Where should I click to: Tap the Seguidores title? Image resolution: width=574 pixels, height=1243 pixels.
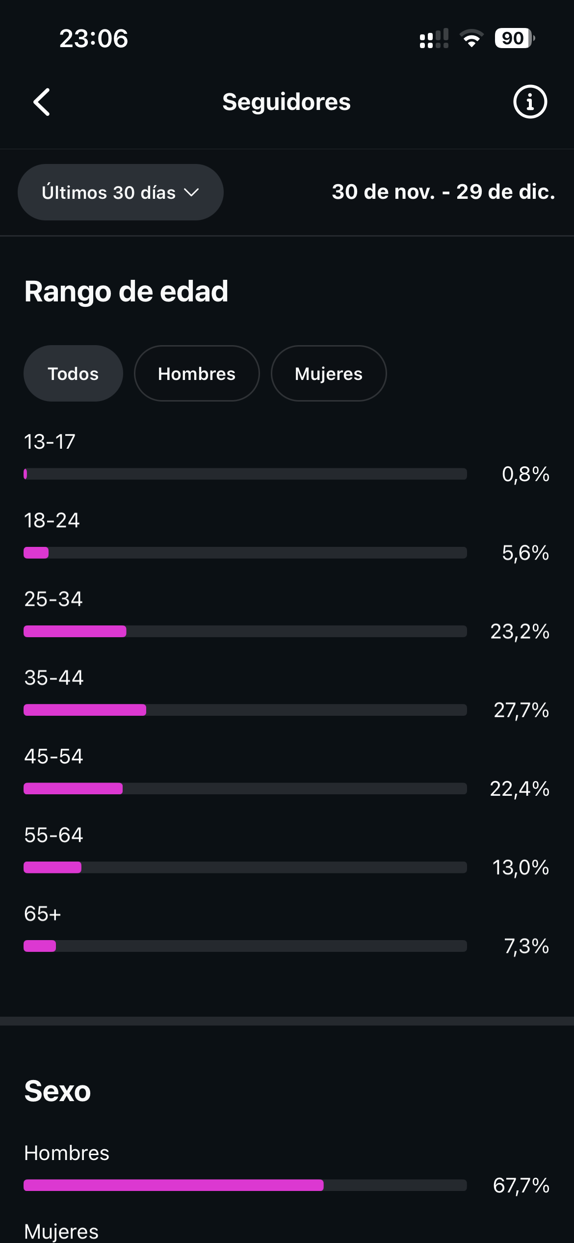(287, 102)
